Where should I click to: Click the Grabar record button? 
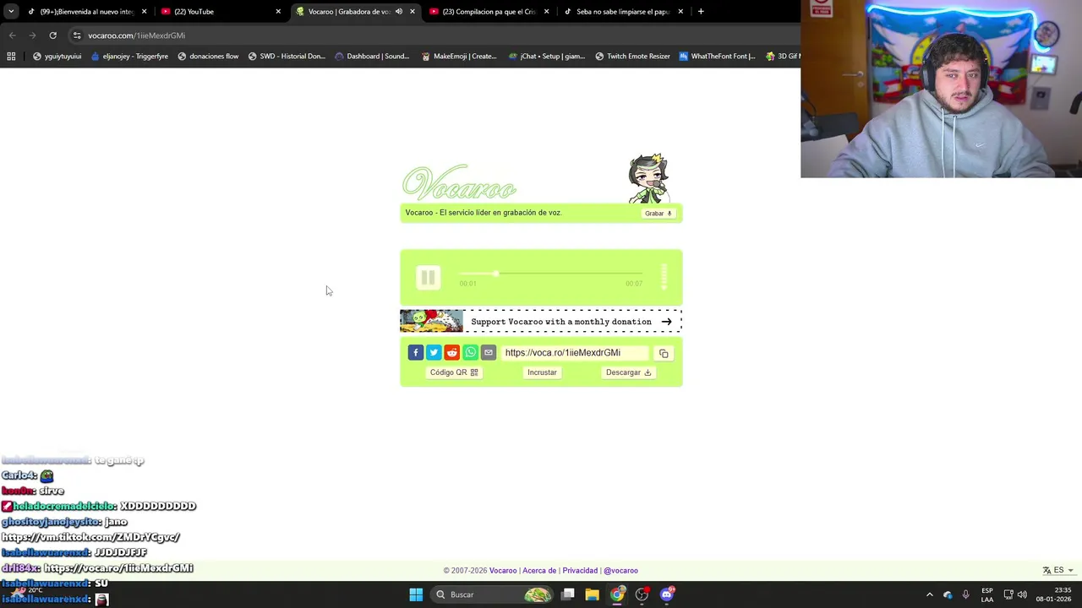tap(658, 214)
